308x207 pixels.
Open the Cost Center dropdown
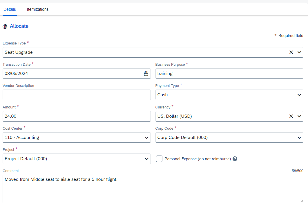77,138
